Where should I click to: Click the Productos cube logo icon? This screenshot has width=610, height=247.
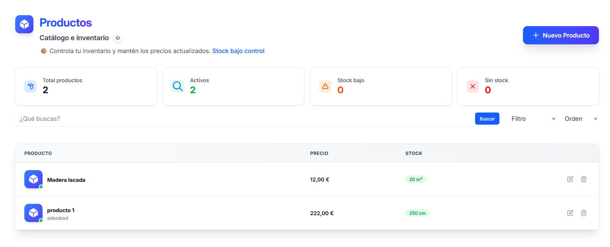coord(24,24)
